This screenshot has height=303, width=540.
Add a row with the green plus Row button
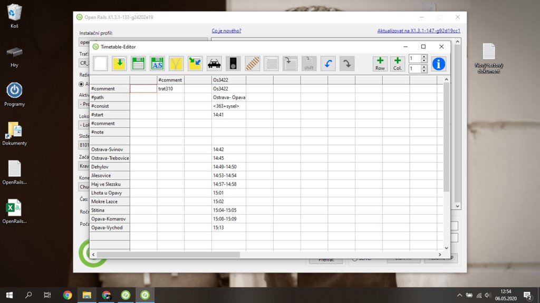(380, 64)
